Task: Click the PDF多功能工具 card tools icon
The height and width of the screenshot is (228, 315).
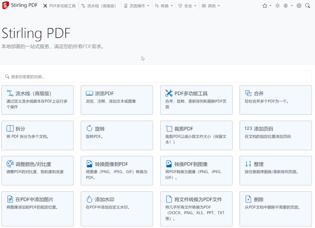Action: [169, 93]
